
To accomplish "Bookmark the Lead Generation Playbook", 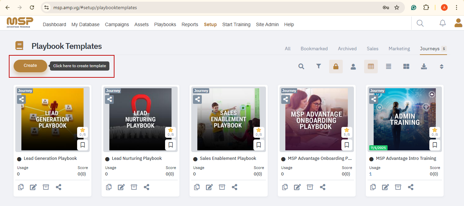I will pos(83,145).
